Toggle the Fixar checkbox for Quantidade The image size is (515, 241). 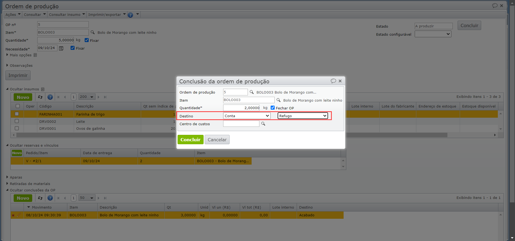[87, 40]
